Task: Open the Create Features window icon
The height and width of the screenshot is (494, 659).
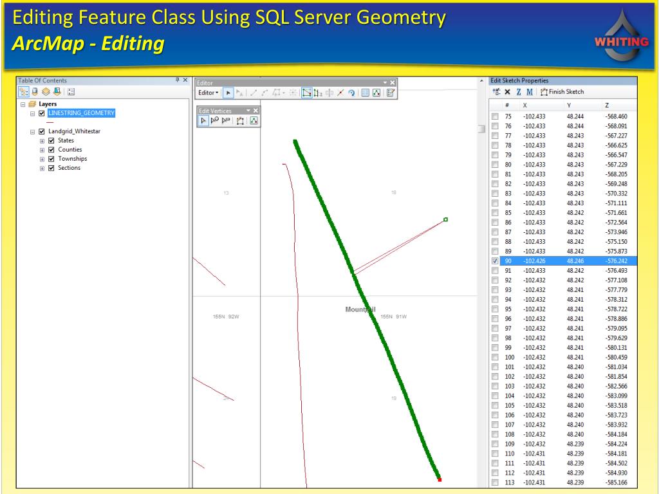Action: (x=391, y=93)
